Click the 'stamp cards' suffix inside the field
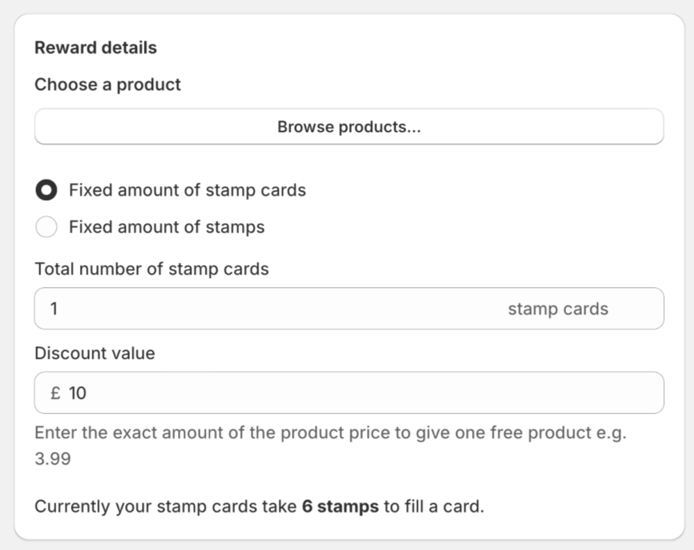Screen dimensions: 694x550 tap(558, 309)
